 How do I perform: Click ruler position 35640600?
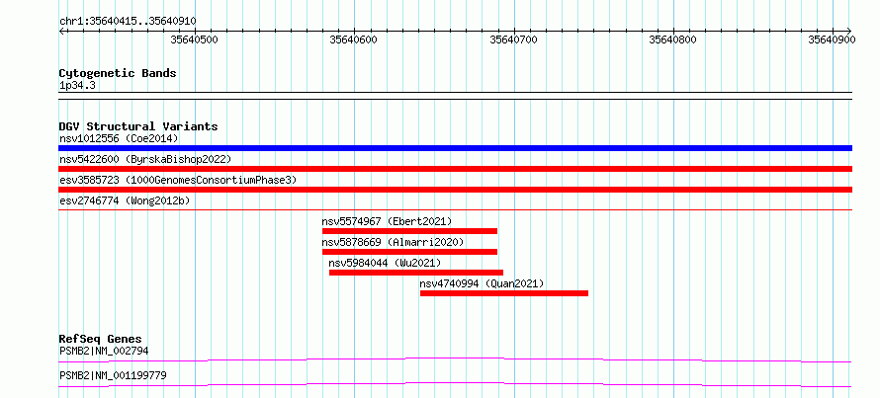coord(354,40)
